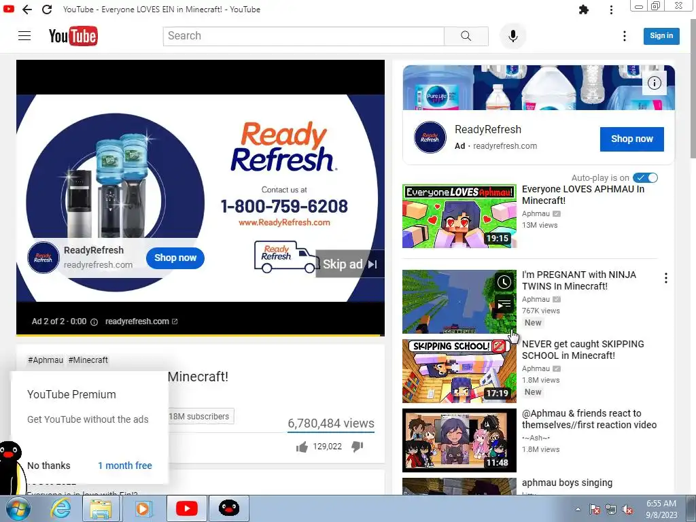Click the #Aphmau hashtag
This screenshot has width=696, height=522.
[x=46, y=360]
